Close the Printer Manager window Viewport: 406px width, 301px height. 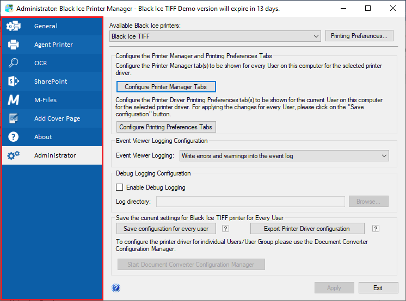(x=392, y=8)
